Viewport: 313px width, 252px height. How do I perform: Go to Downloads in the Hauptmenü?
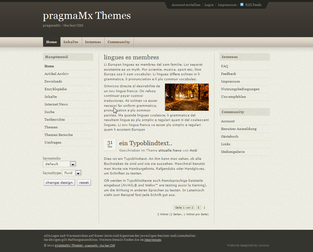point(53,81)
